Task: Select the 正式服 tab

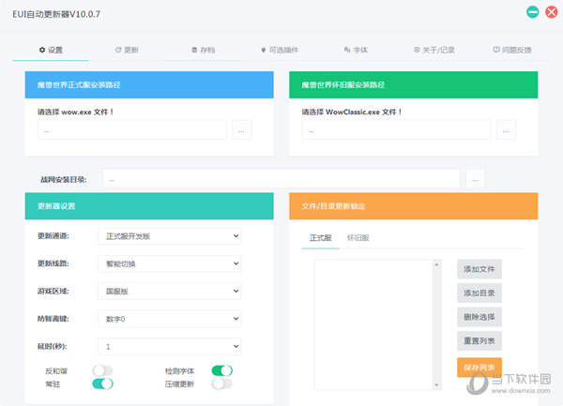Action: coord(321,238)
